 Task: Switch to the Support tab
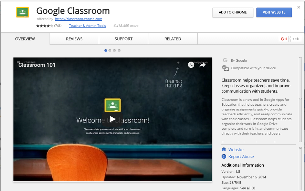point(124,39)
